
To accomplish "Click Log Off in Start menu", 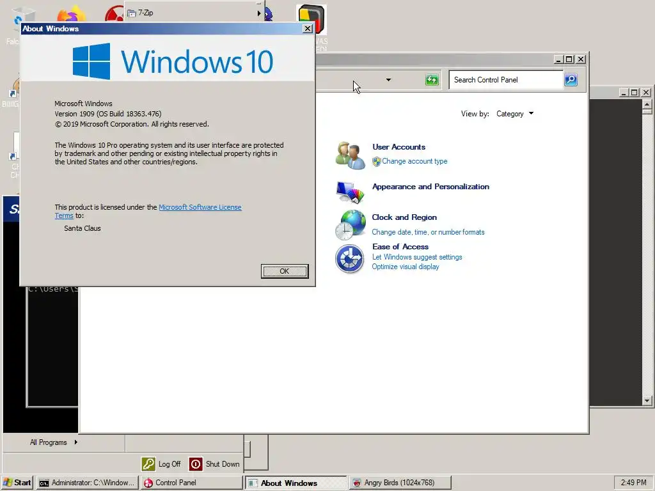I will 169,464.
